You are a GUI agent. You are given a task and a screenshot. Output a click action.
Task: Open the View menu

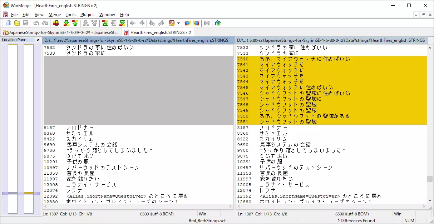point(39,15)
